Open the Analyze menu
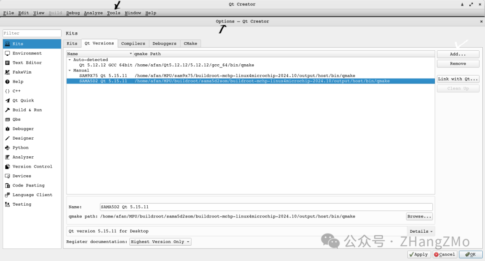This screenshot has height=261, width=485. pos(93,13)
